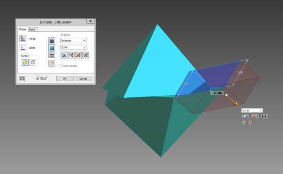This screenshot has height=174, width=283.
Task: Set Symmetric extrude direction icon
Action: [x=78, y=55]
